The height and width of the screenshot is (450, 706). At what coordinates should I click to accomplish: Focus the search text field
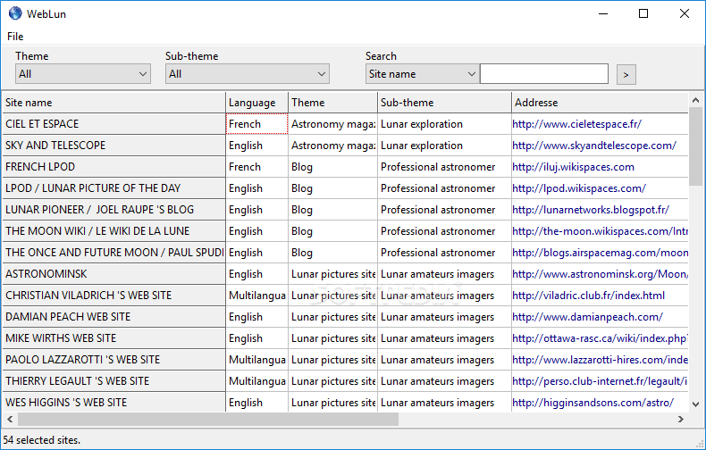pos(544,74)
